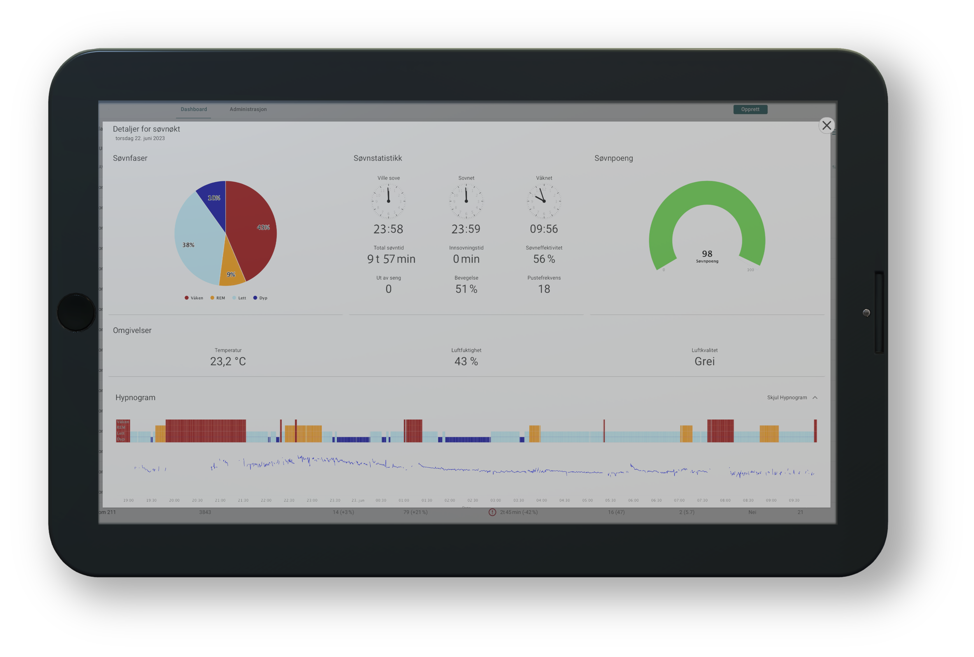Screen dimensions: 974x657
Task: Click the Luftfuktighet value 43 %
Action: point(466,361)
